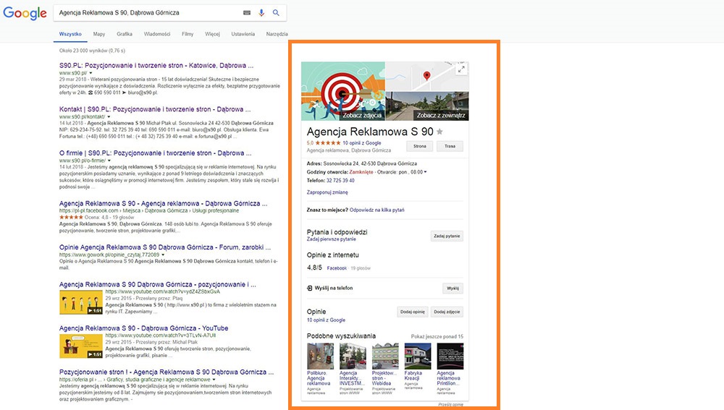724x410 pixels.
Task: Open the Fabryka Kreacji thumbnail
Action: 418,356
